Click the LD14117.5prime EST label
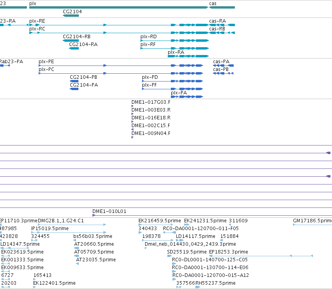This screenshot has width=332, height=289. [195, 236]
